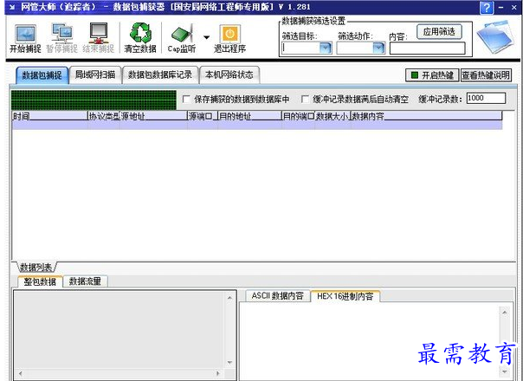Open help via question mark icon
Image resolution: width=523 pixels, height=381 pixels.
(x=487, y=7)
